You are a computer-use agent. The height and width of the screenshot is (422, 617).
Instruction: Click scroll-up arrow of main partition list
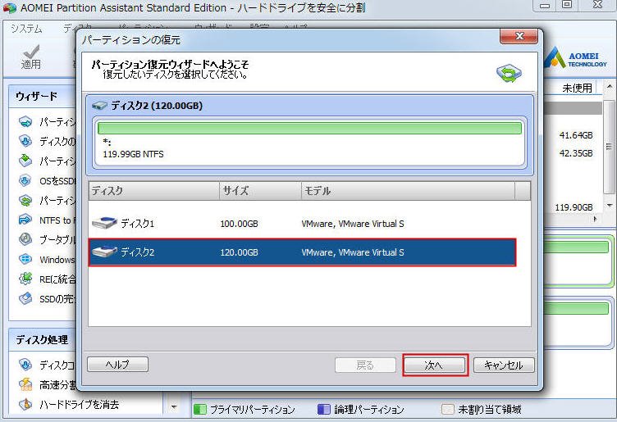point(609,86)
